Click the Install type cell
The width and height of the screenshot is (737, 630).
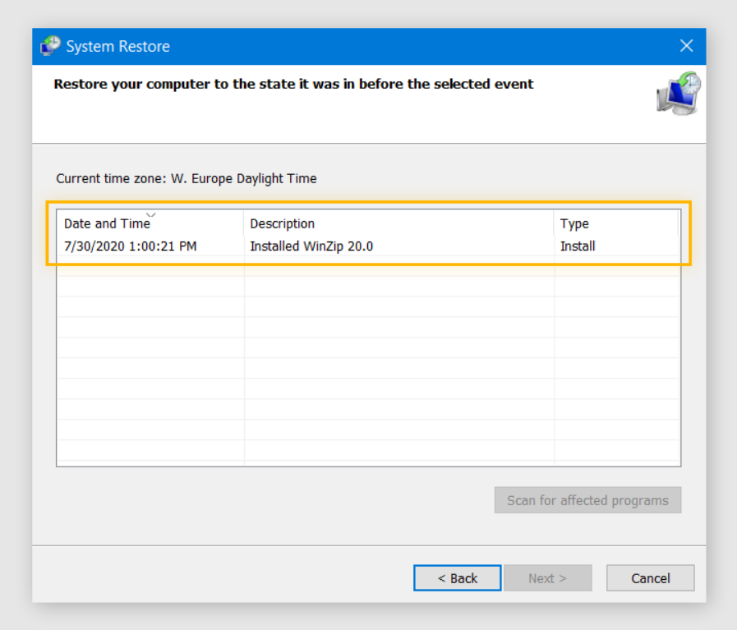coord(578,246)
